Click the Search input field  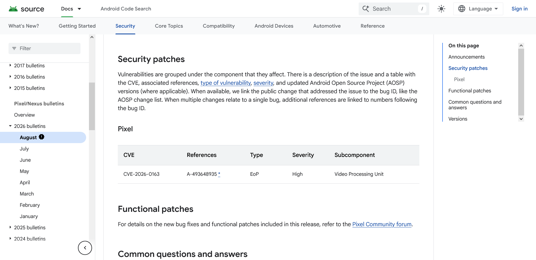coord(394,9)
